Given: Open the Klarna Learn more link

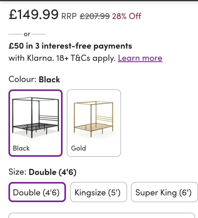Looking at the screenshot, I should coord(140,58).
